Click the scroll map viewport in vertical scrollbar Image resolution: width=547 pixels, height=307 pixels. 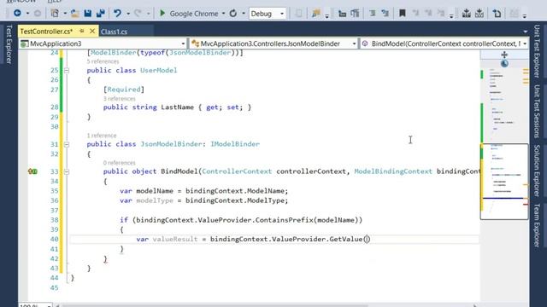[x=504, y=182]
